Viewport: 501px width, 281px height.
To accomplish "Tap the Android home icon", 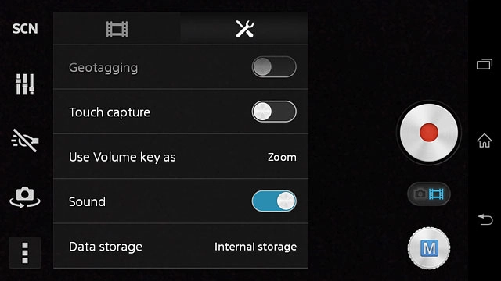I will tap(485, 140).
